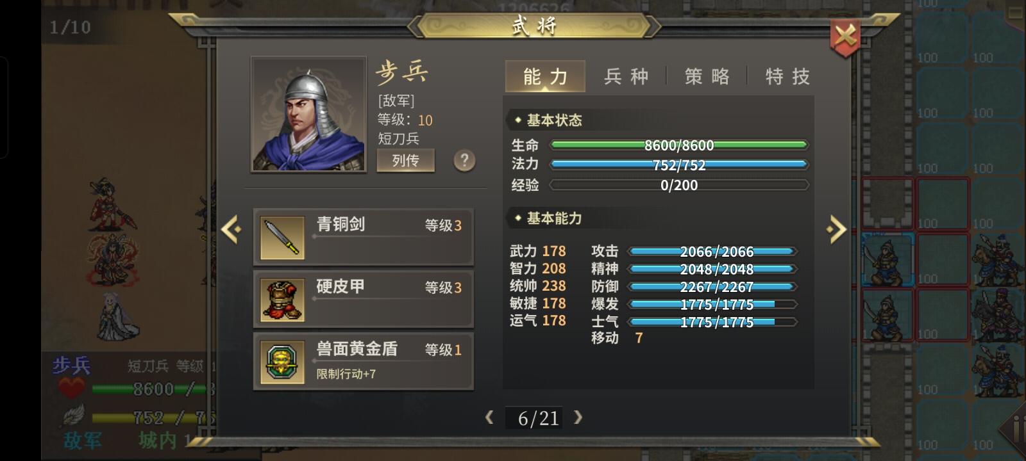The height and width of the screenshot is (461, 1026).
Task: Click the bronze sword equipment icon
Action: point(283,238)
